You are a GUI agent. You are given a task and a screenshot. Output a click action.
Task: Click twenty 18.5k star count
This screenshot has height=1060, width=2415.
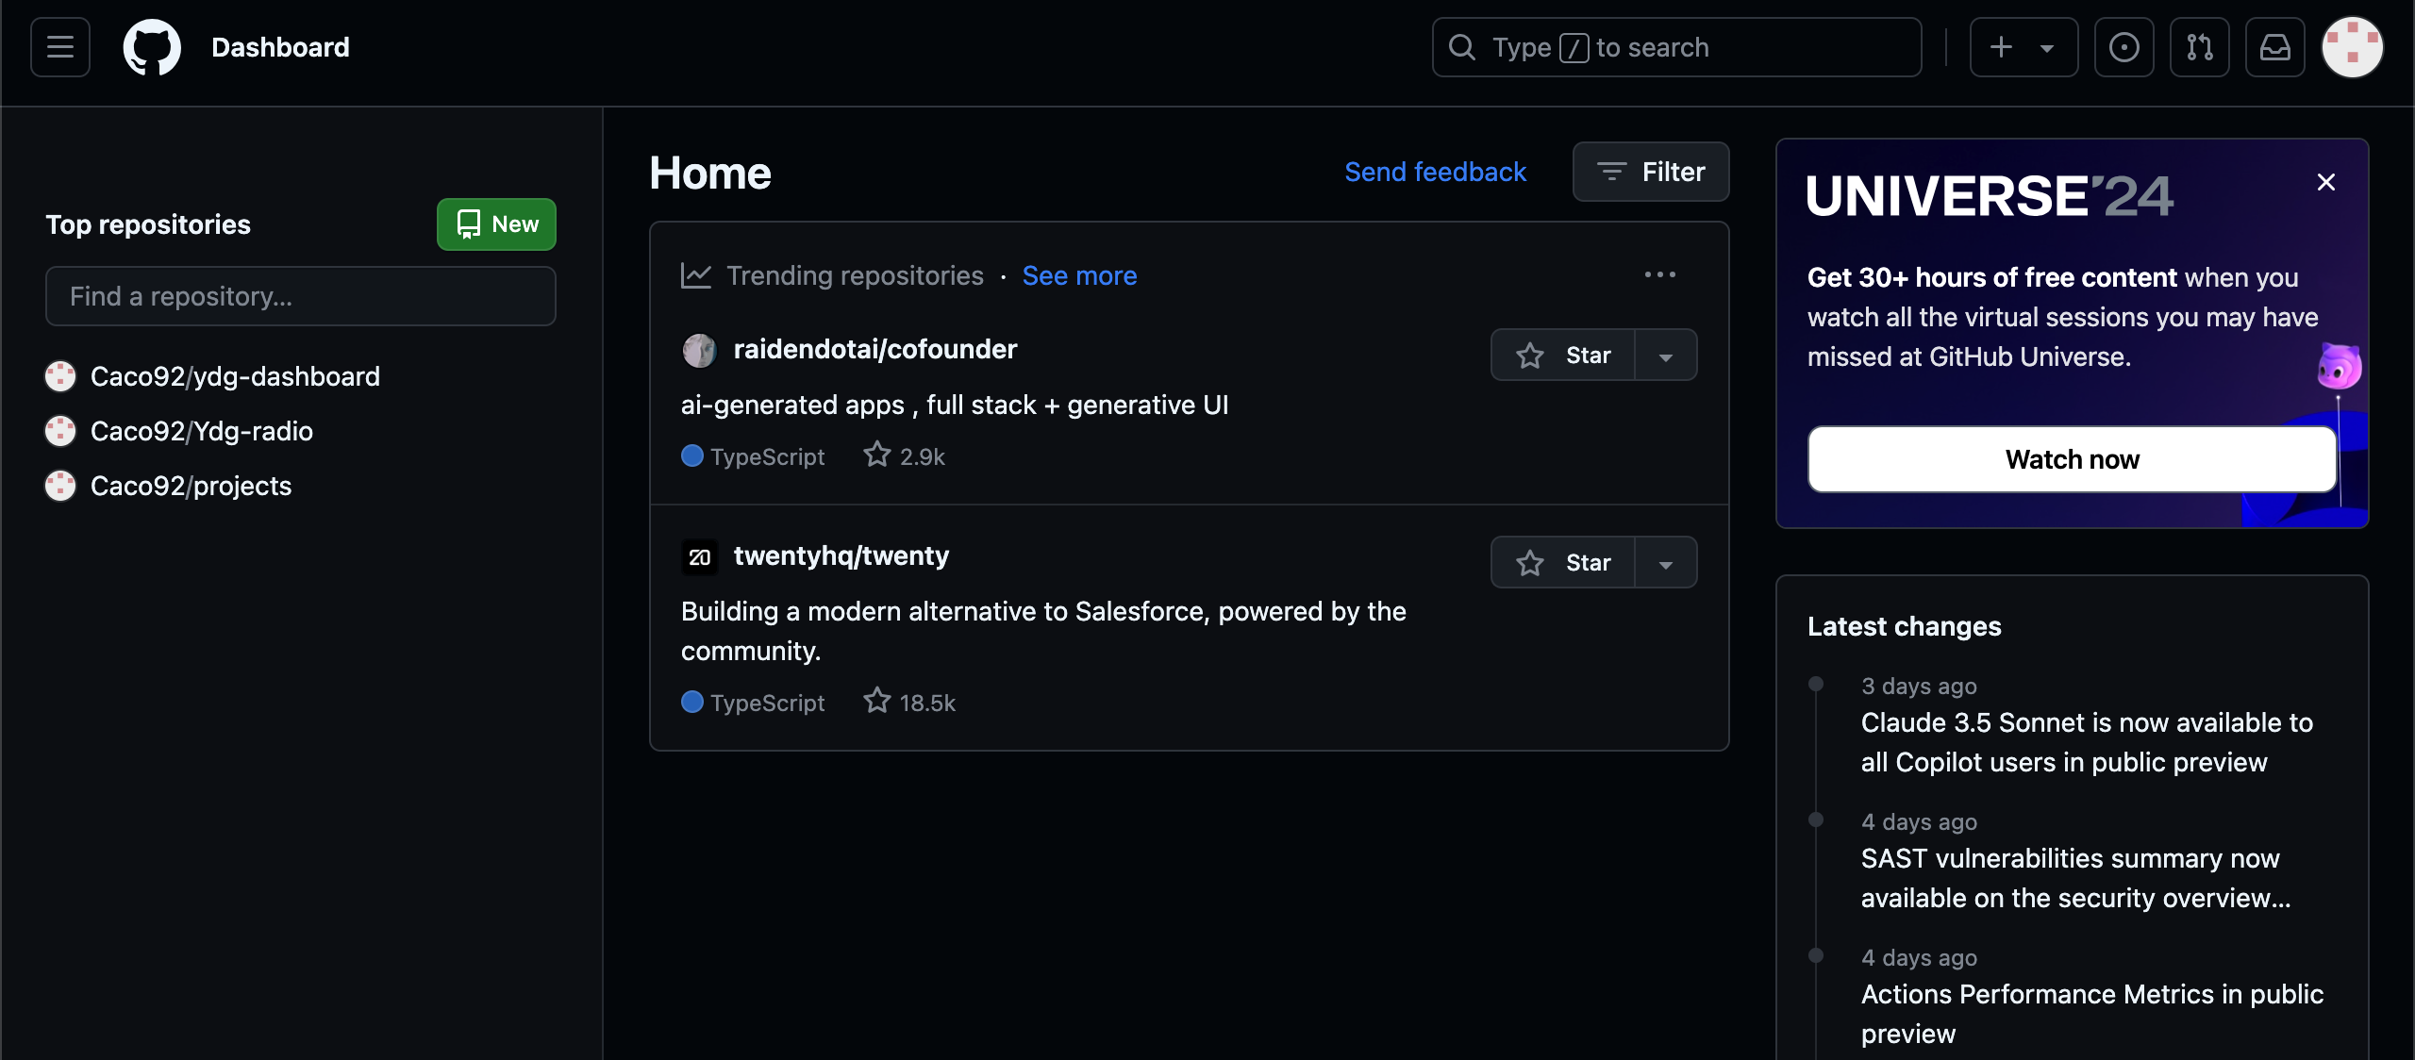(909, 702)
